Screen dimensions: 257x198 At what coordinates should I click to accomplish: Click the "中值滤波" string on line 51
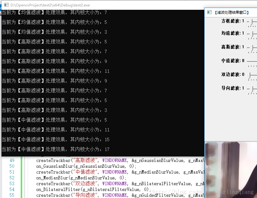coord(85,172)
